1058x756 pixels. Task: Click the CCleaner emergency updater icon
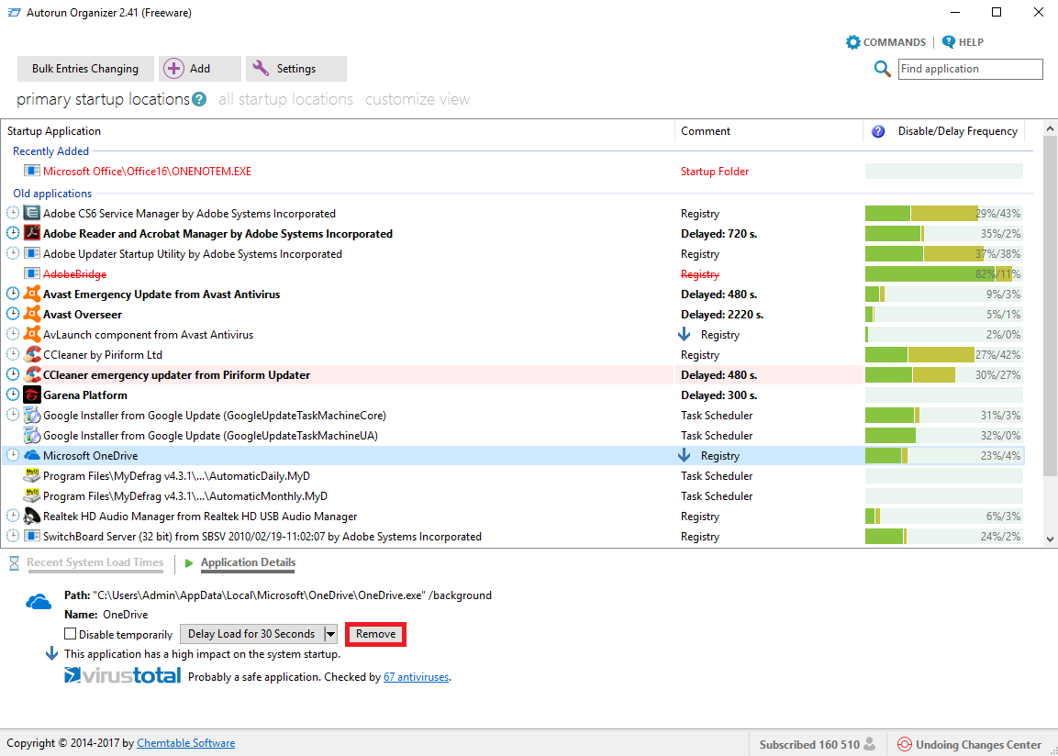pos(32,375)
